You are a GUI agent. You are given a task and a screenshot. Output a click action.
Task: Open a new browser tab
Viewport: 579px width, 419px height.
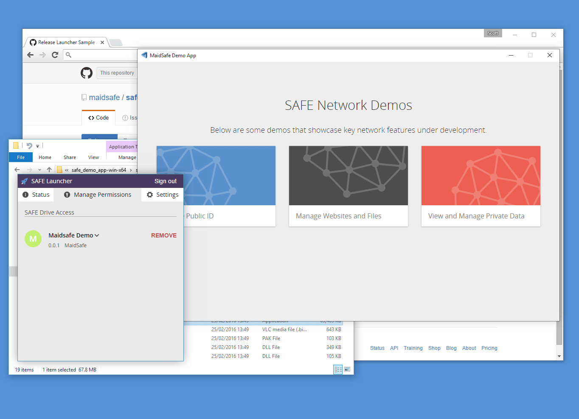pyautogui.click(x=116, y=42)
